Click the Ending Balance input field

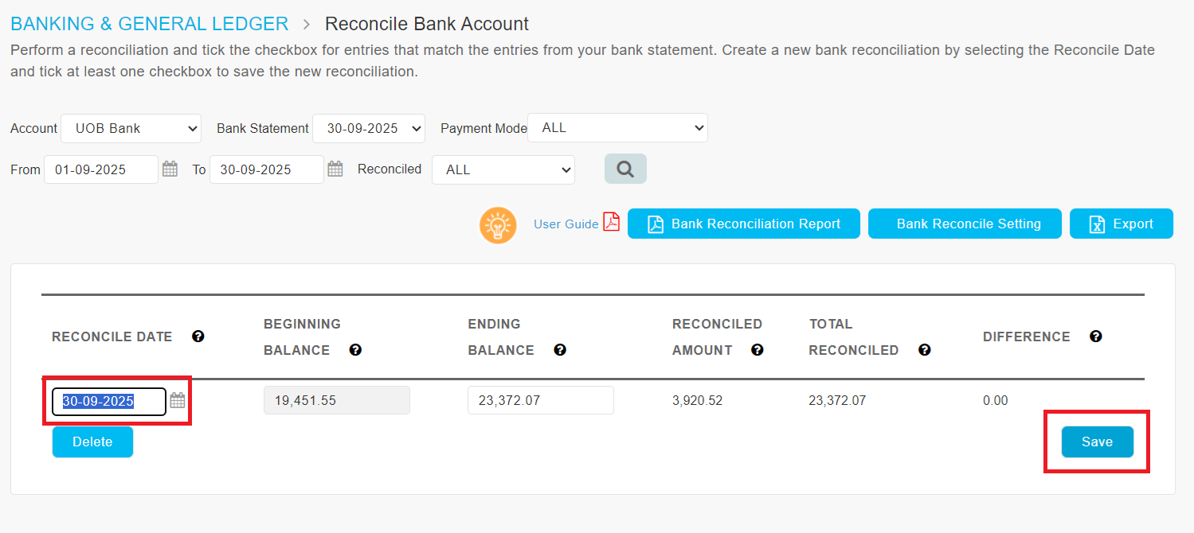(x=540, y=400)
